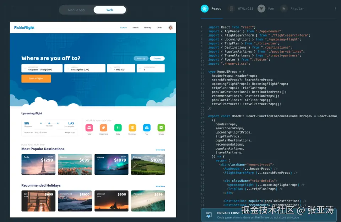Click the yellow Commute bus icon

click(x=132, y=128)
